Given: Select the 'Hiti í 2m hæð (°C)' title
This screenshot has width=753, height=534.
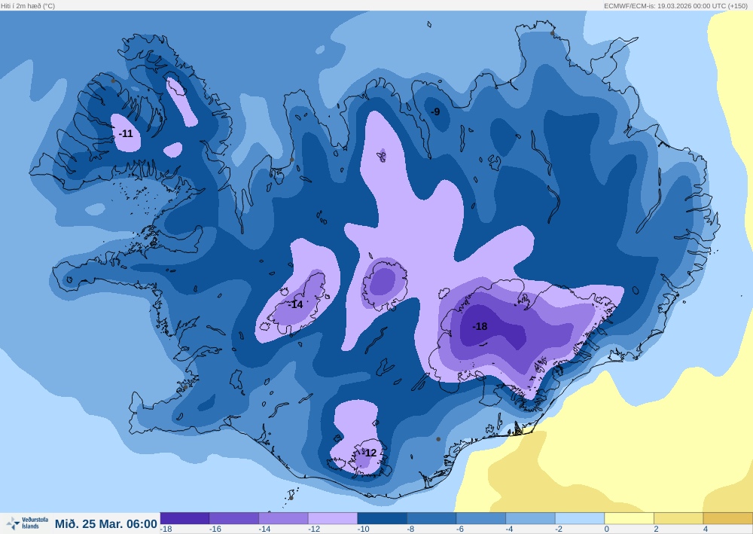Looking at the screenshot, I should coord(28,6).
